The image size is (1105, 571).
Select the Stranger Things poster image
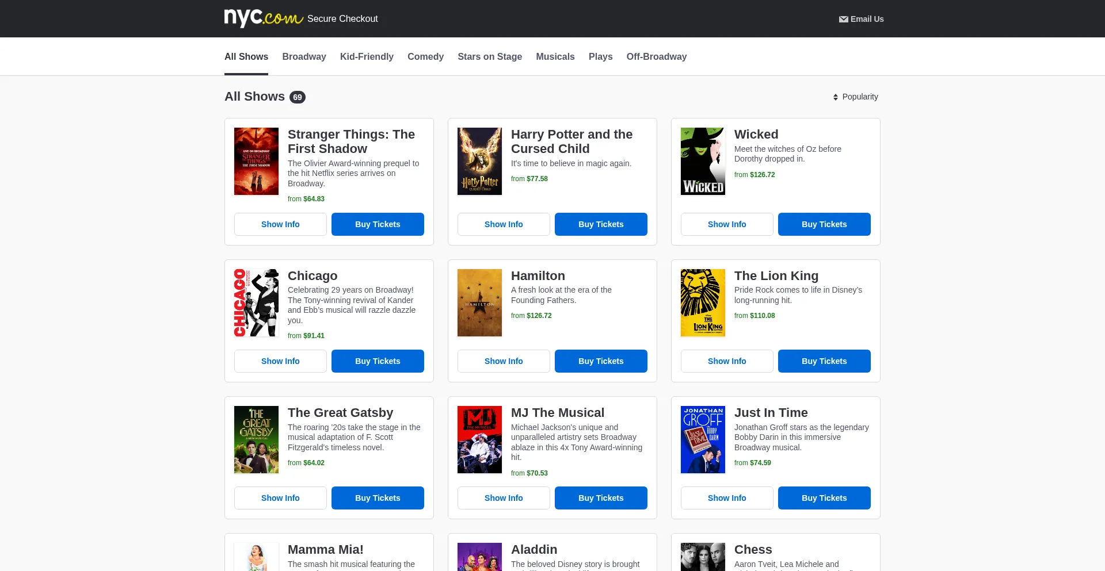pos(256,162)
